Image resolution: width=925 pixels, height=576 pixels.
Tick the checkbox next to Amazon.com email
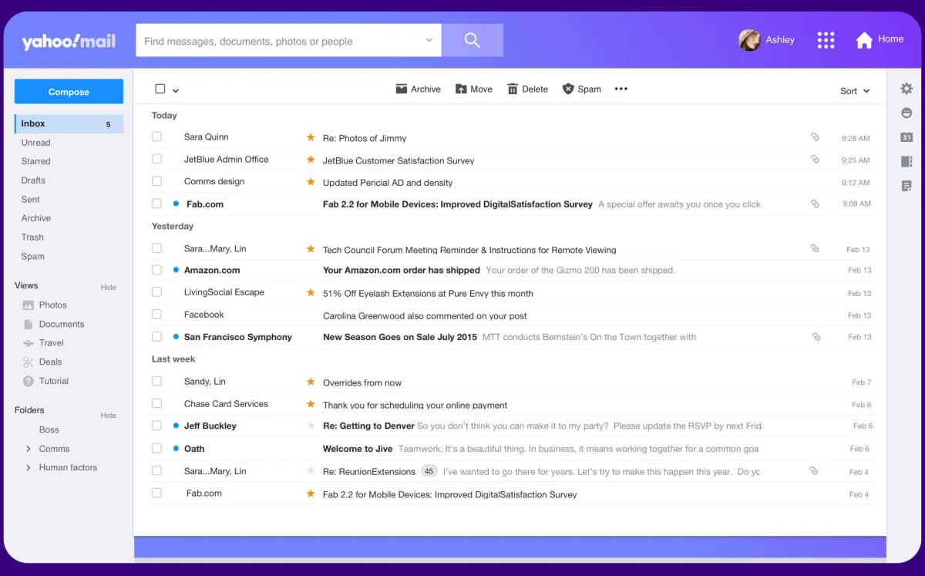coord(157,270)
